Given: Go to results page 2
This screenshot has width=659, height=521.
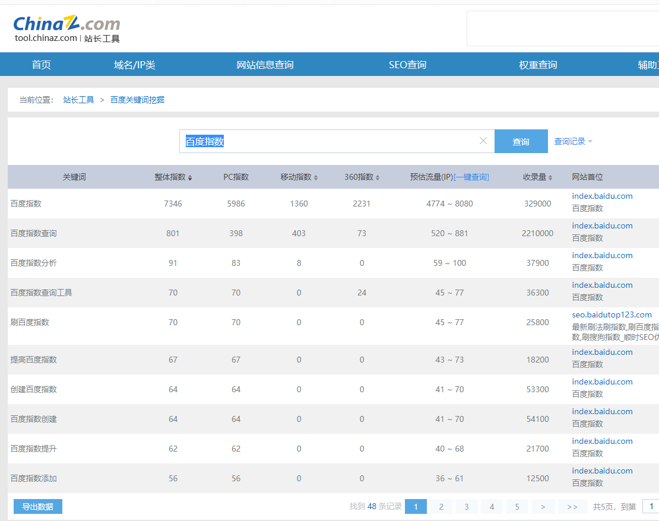Looking at the screenshot, I should coord(441,507).
